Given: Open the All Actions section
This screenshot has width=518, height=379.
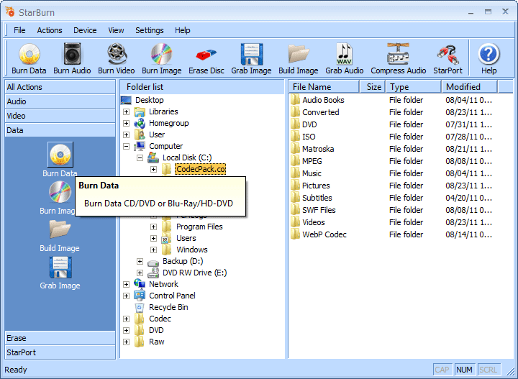Looking at the screenshot, I should pyautogui.click(x=60, y=87).
